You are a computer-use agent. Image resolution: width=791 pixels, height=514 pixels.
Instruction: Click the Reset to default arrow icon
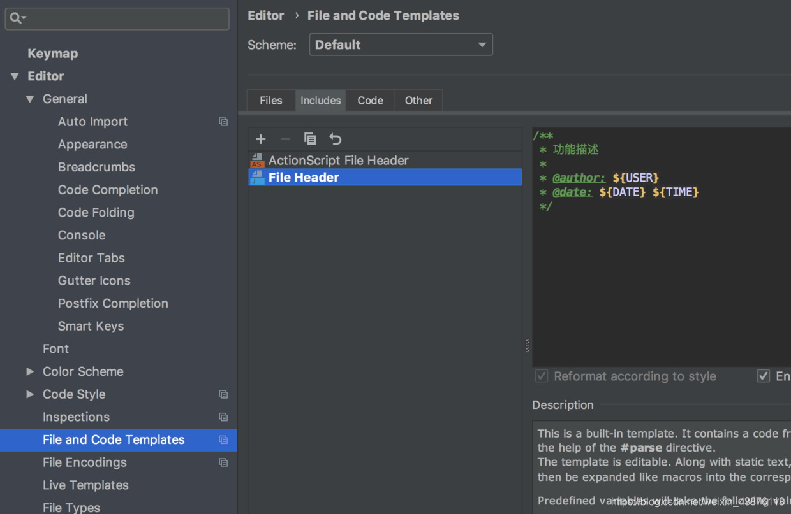336,139
